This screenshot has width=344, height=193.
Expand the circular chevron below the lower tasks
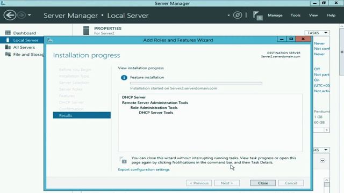(322, 161)
